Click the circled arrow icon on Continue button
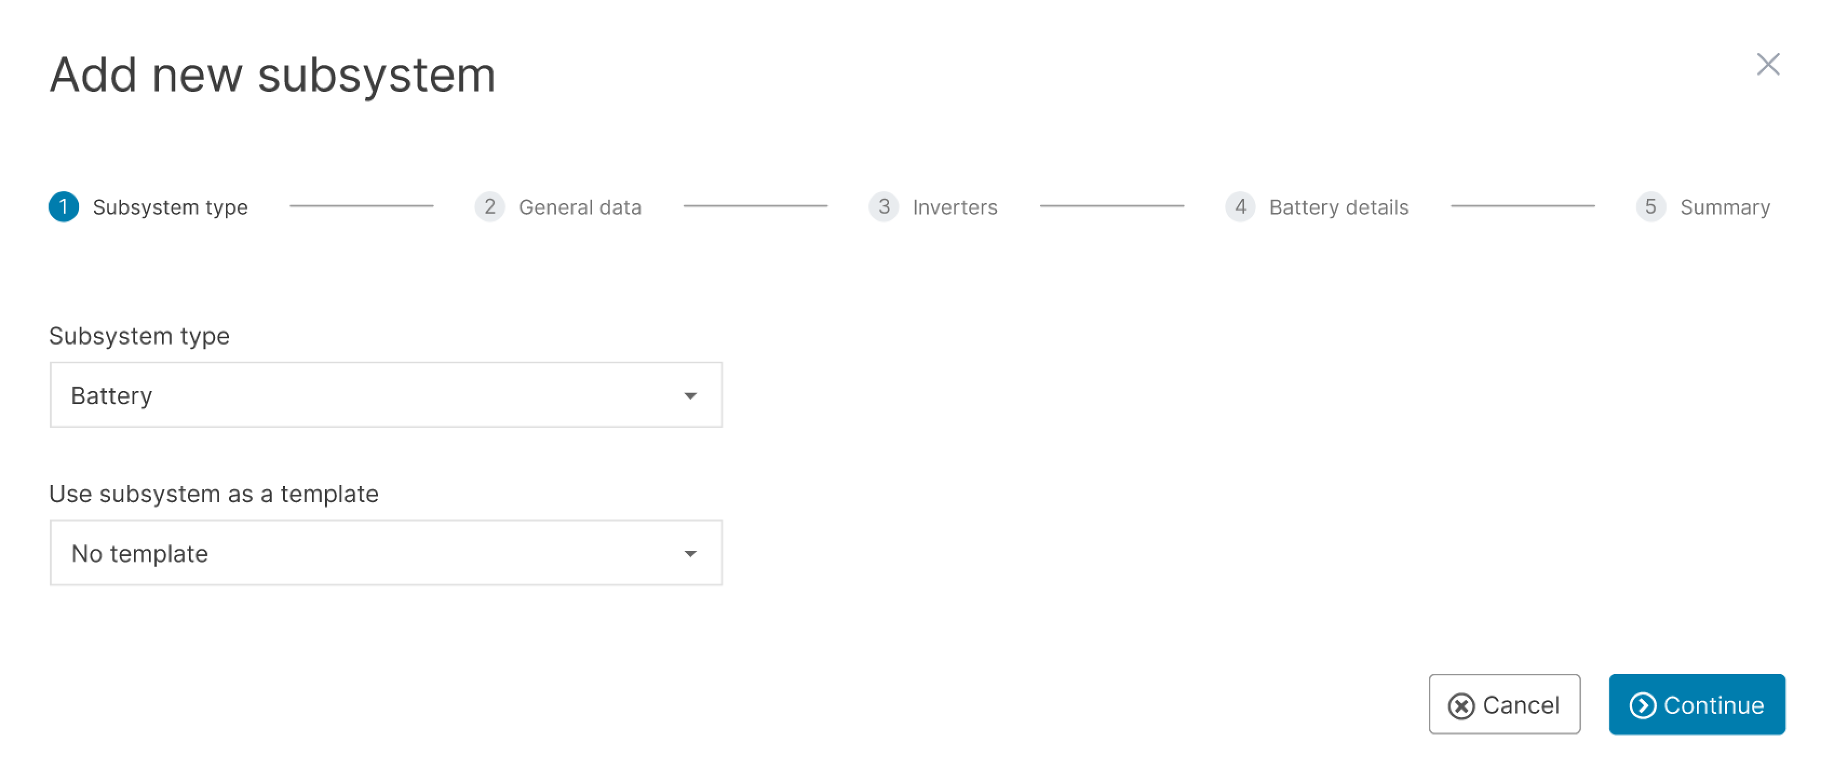Image resolution: width=1834 pixels, height=782 pixels. coord(1643,705)
